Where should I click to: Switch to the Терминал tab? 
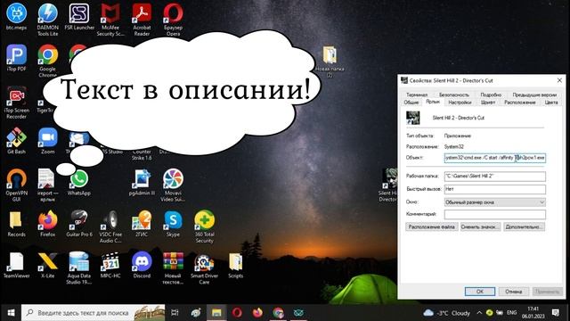point(417,95)
